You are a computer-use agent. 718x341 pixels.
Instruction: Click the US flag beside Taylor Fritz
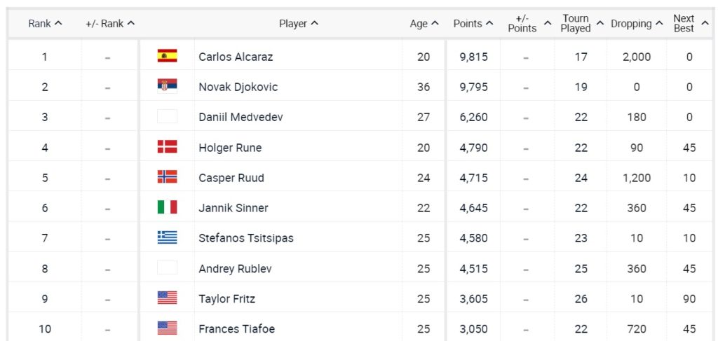pyautogui.click(x=167, y=298)
